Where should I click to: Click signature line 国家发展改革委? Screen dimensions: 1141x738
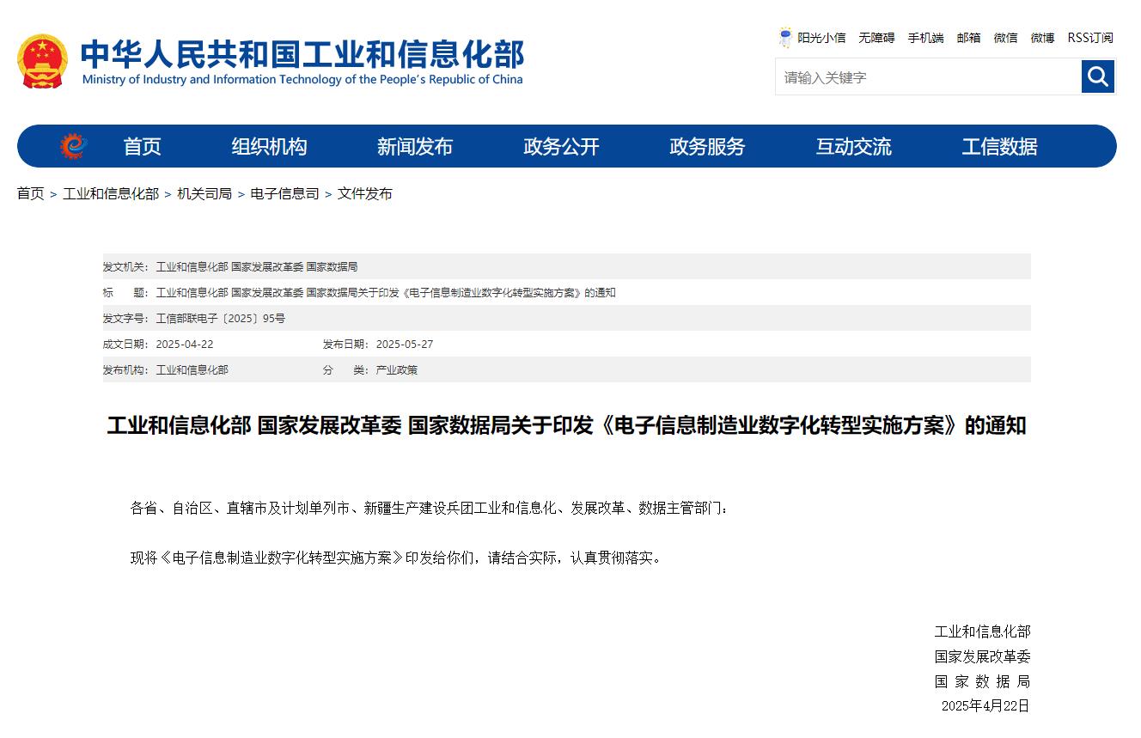[x=983, y=656]
